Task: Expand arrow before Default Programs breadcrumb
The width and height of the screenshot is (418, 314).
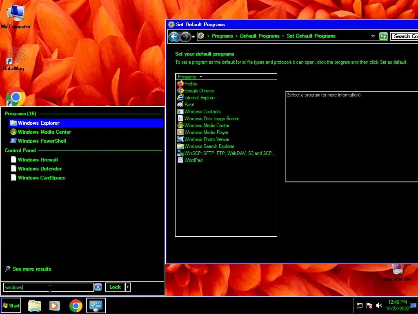Action: click(236, 36)
